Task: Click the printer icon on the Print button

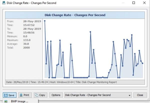Action: [21, 95]
